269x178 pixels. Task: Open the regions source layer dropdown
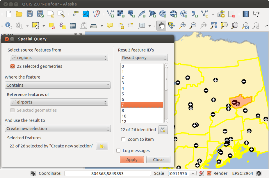pyautogui.click(x=59, y=58)
